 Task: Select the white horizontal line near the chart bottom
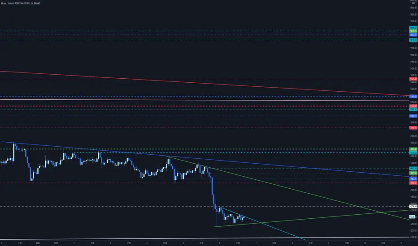[205, 238]
